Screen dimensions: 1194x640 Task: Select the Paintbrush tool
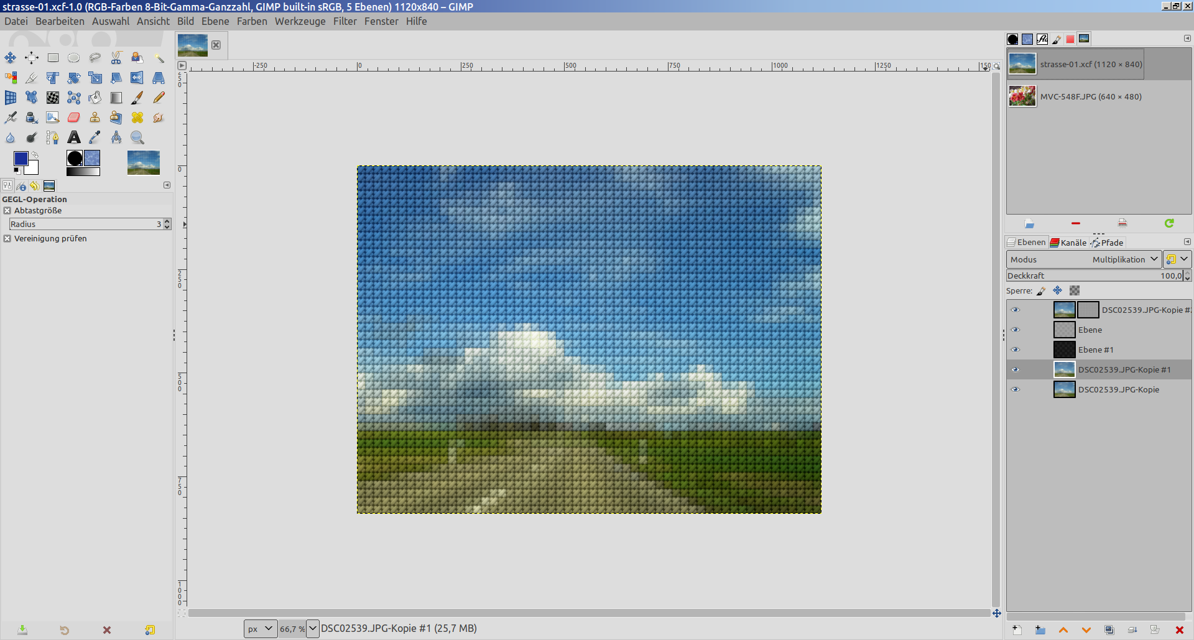137,98
